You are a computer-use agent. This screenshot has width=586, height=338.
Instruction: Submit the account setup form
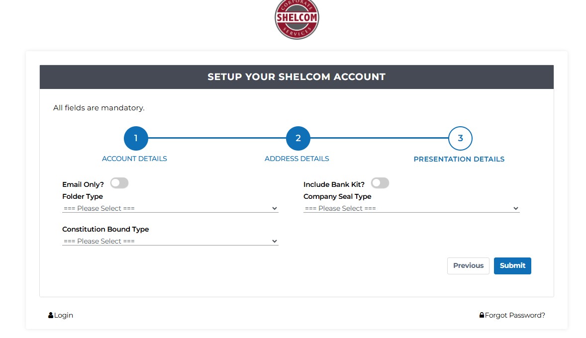tap(512, 265)
